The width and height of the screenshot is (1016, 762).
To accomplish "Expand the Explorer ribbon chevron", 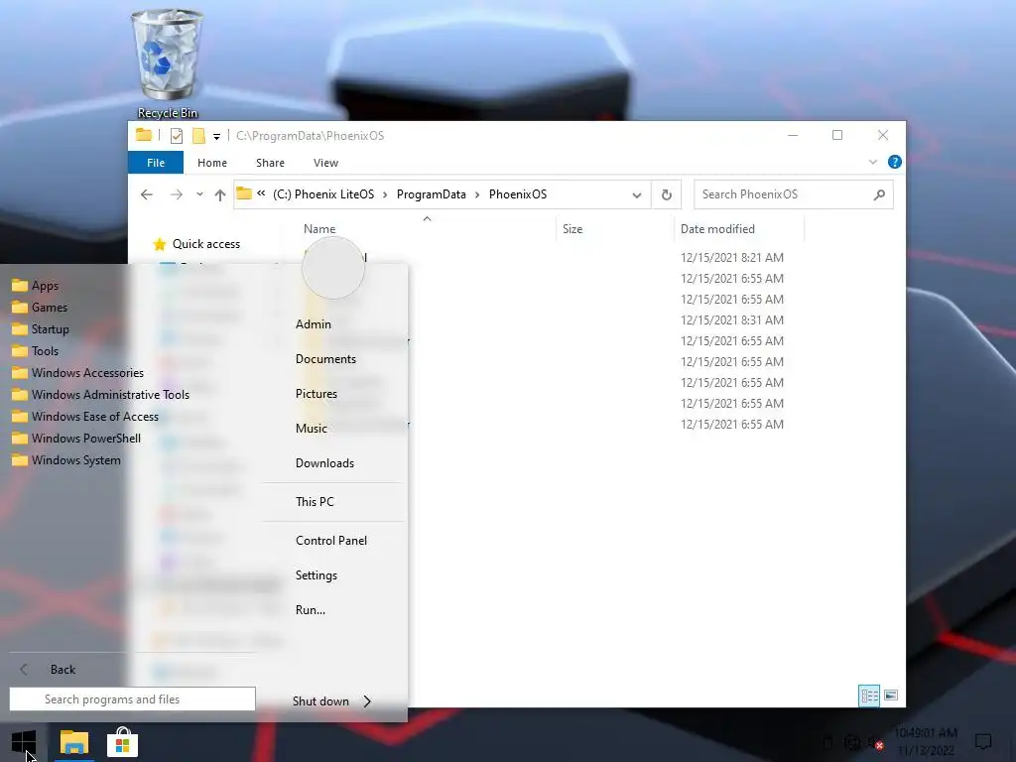I will point(873,162).
